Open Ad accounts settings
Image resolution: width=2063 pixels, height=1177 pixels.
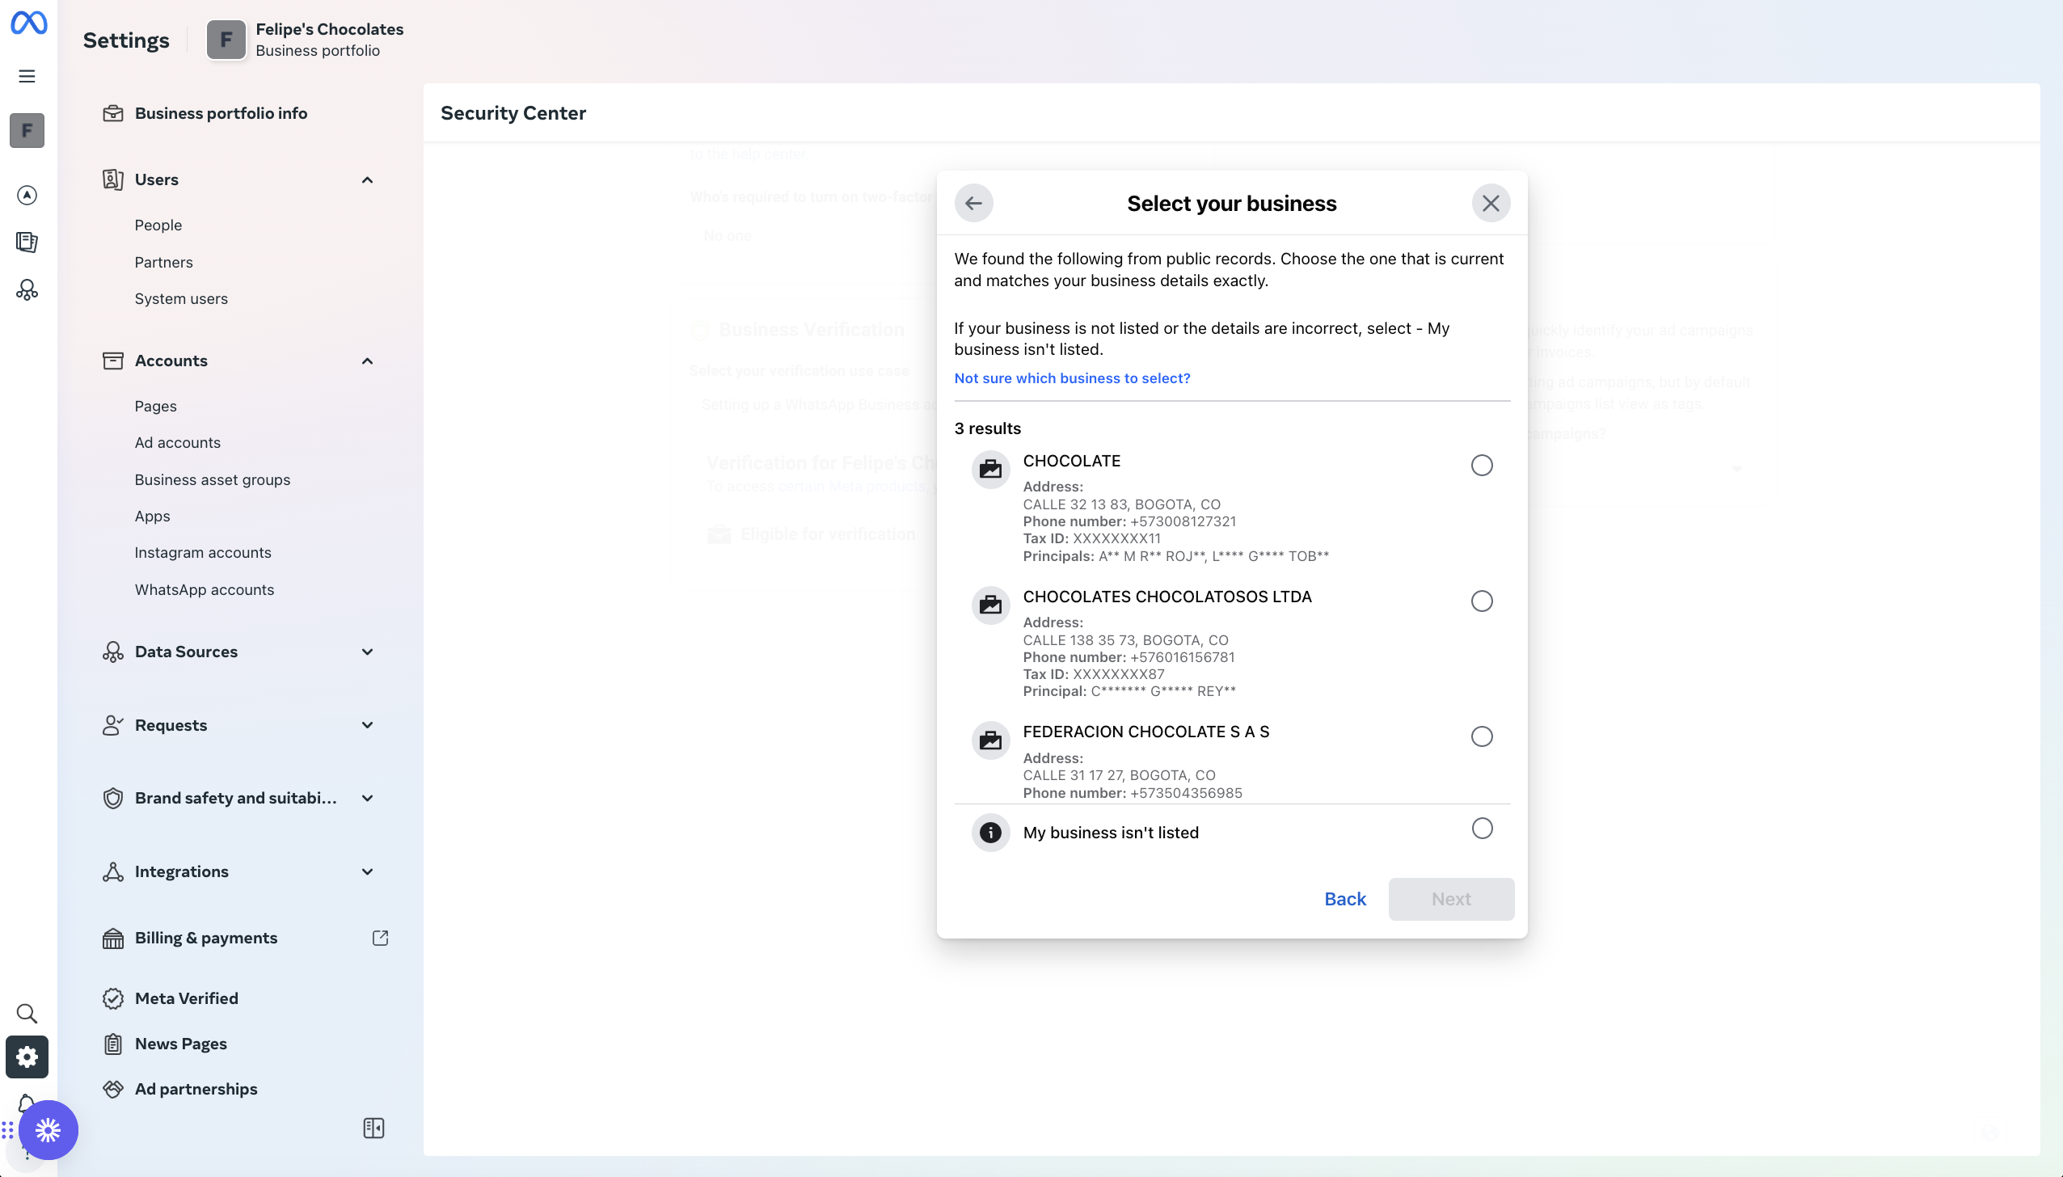178,442
